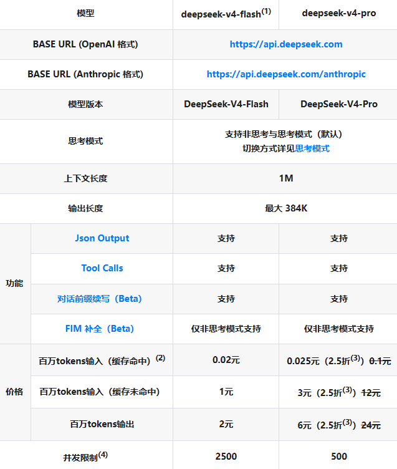Select the deepseek-v4-flash column header
Viewport: 397px width, 469px height.
coord(226,14)
